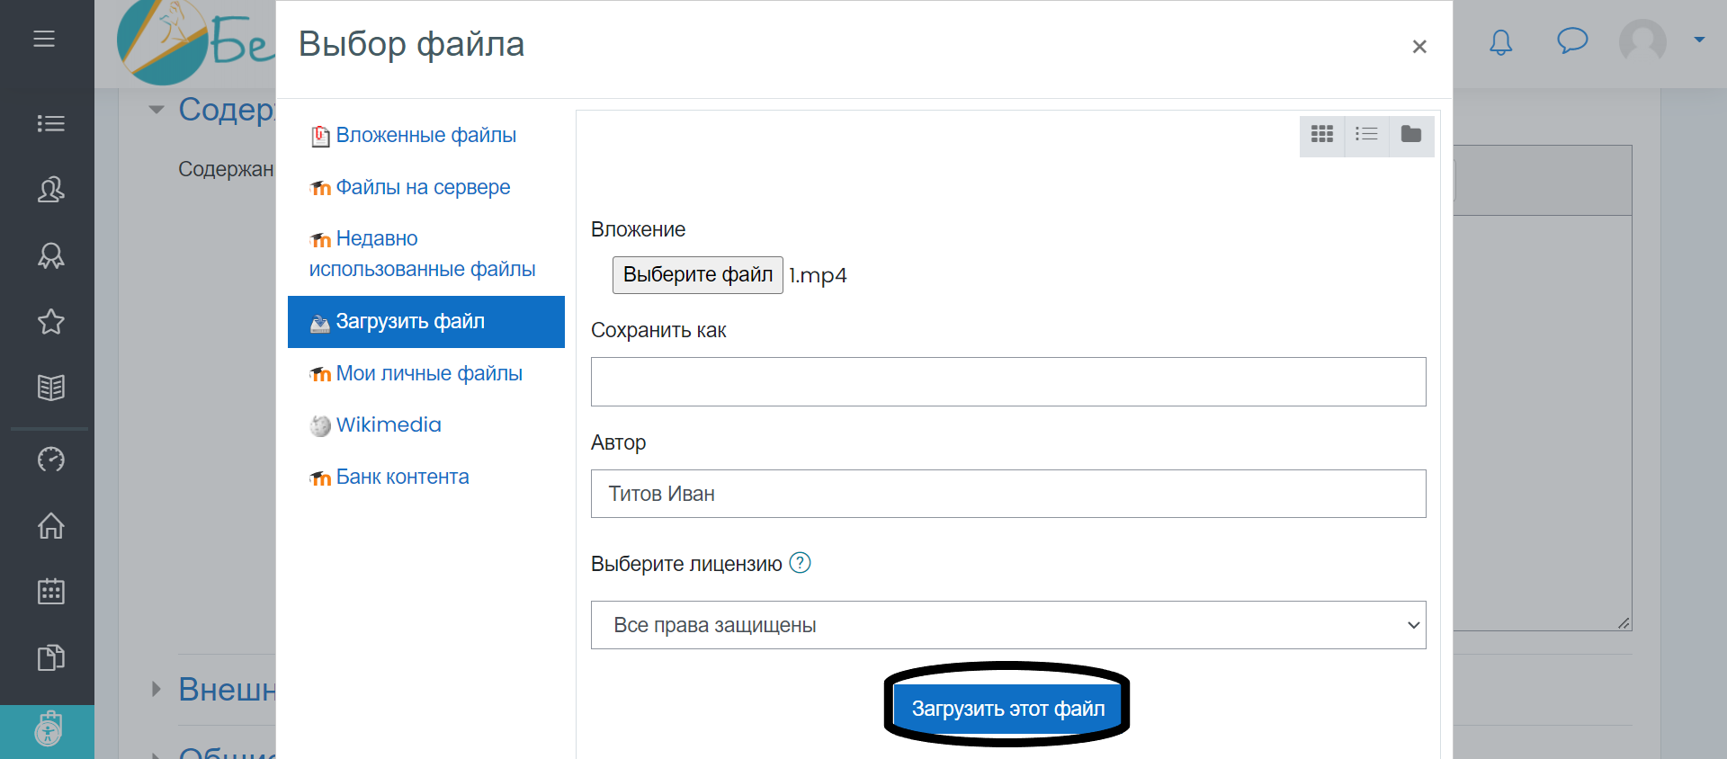Expand the 'Внешн...' section triangle
Screen dimensions: 1727x759
[x=157, y=690]
